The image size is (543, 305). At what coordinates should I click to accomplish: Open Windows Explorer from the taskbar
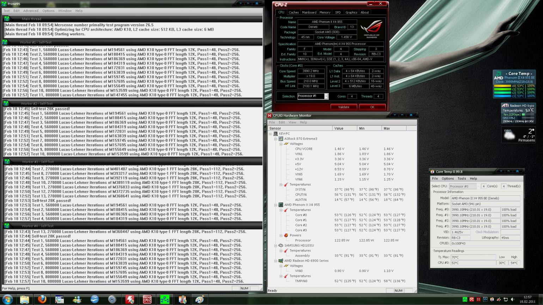click(24, 299)
